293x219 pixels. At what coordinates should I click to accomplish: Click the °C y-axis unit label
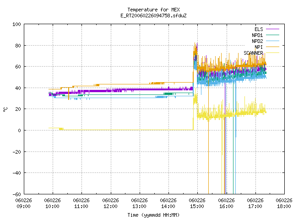[5, 109]
